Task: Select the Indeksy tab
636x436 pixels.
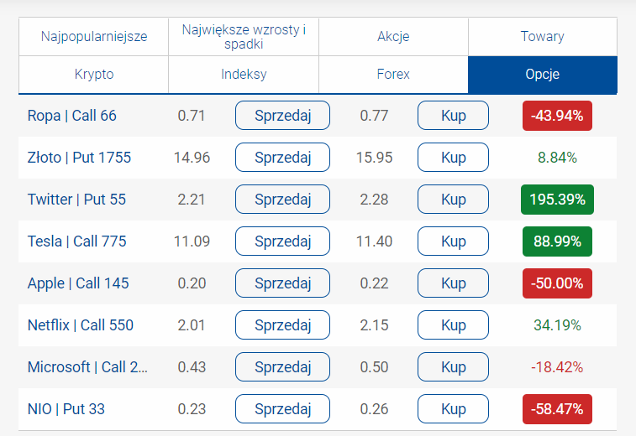Action: tap(244, 74)
